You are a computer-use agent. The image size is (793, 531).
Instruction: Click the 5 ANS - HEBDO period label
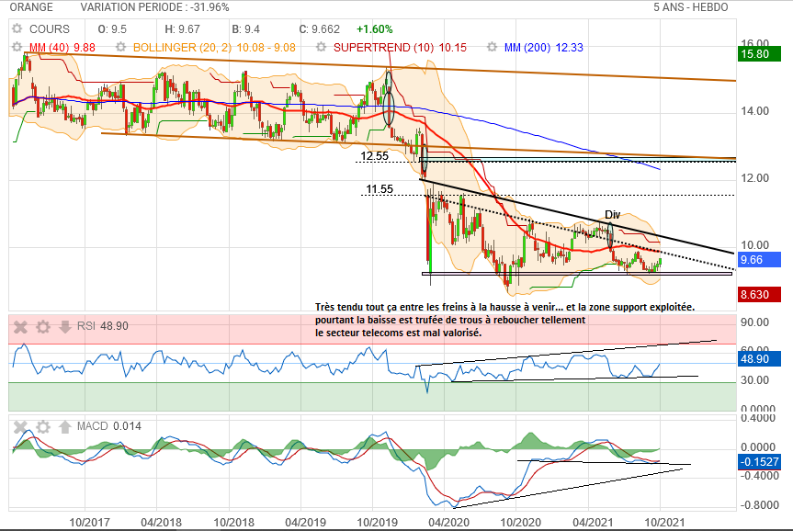coord(691,7)
